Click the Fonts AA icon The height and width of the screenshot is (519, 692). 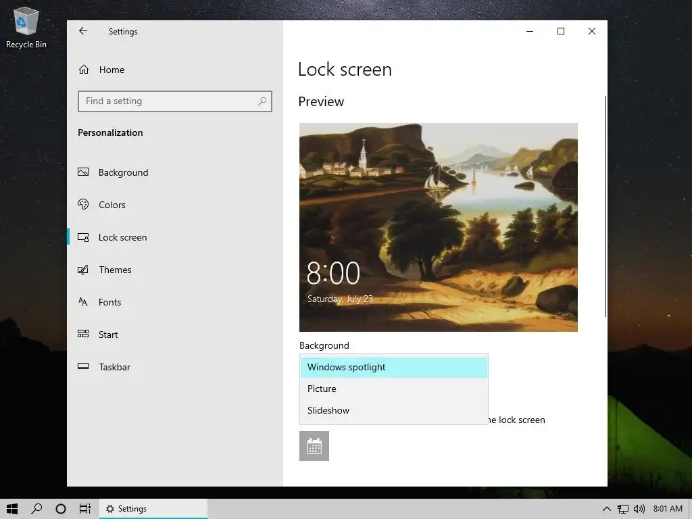point(83,301)
